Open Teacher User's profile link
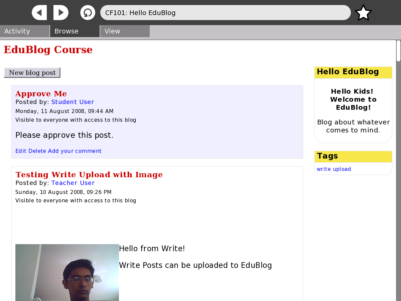The width and height of the screenshot is (401, 301). [73, 183]
